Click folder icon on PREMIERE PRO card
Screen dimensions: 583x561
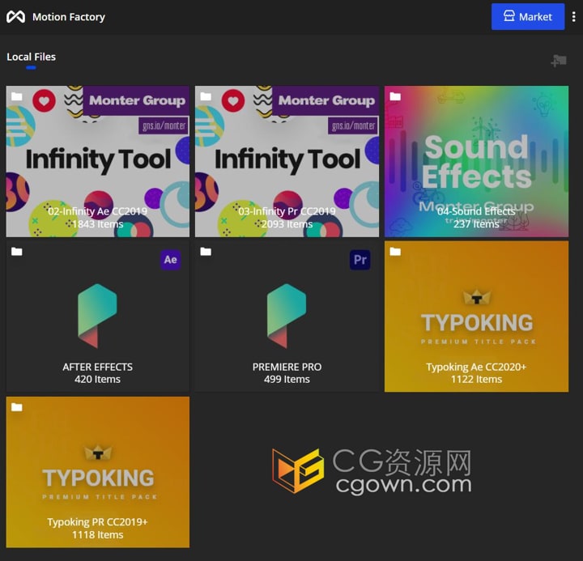click(x=206, y=252)
